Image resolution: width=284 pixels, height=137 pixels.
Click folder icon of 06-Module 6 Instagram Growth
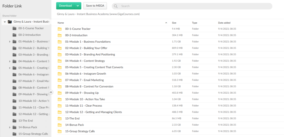(59, 74)
